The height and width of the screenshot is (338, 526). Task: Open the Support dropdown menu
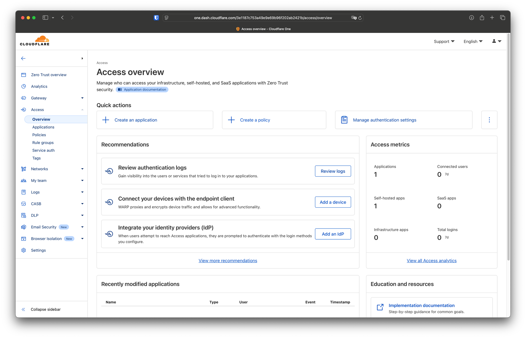(444, 41)
